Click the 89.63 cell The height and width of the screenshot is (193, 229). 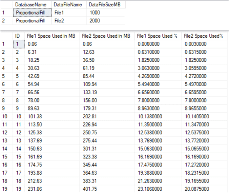point(52,108)
